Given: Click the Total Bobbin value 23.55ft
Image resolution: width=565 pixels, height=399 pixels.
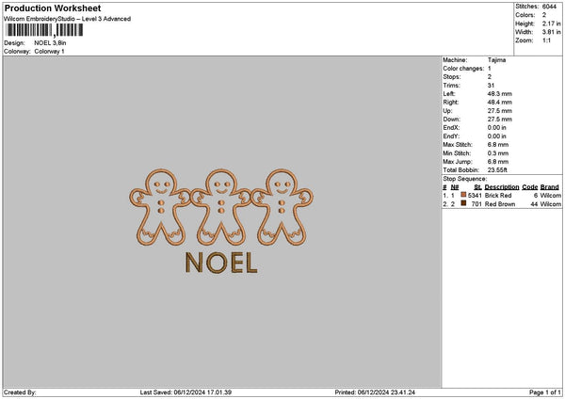Looking at the screenshot, I should coord(497,170).
